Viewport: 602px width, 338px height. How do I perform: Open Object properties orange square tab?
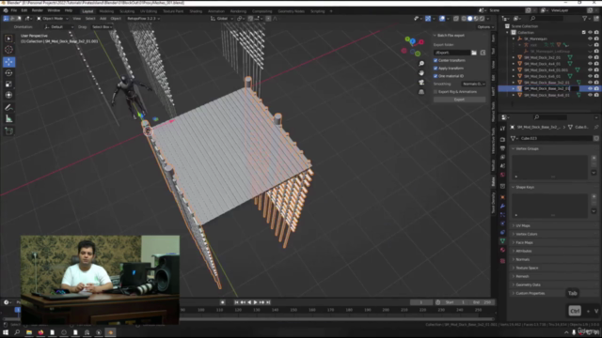(502, 197)
